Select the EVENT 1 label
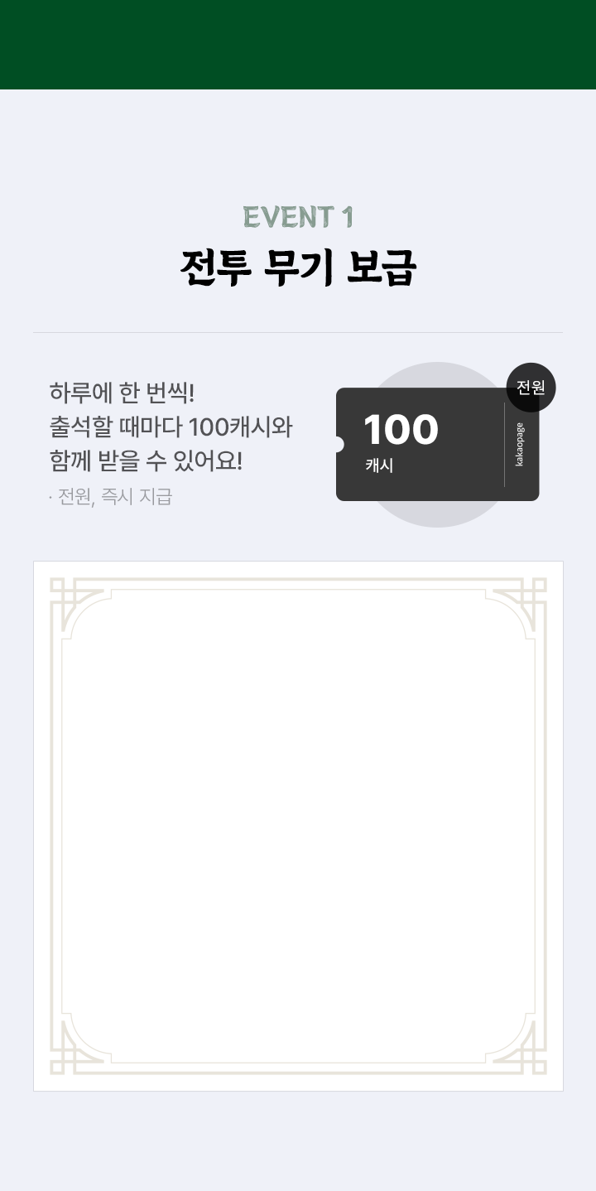The width and height of the screenshot is (596, 1191). pyautogui.click(x=298, y=217)
